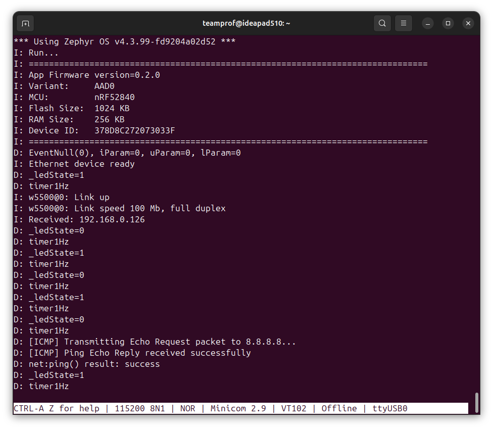Click the received IP address 192.168.0.126
This screenshot has height=429, width=493.
(x=112, y=219)
